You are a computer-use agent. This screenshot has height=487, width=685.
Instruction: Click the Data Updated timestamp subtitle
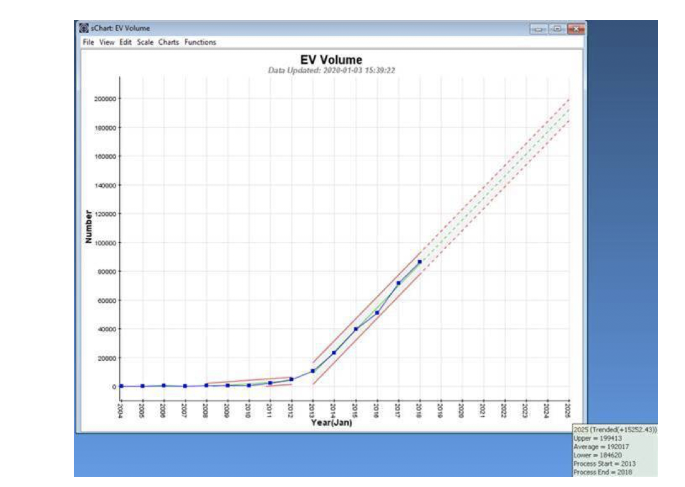[x=332, y=71]
